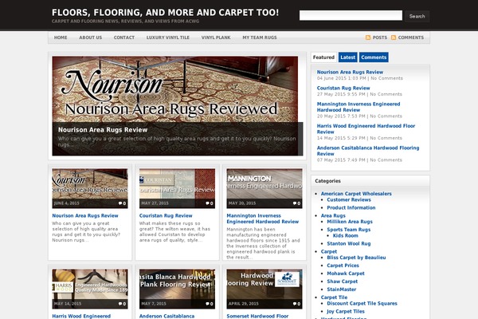This screenshot has width=478, height=319.
Task: Open the Nourison June 4 post thumbnail
Action: (x=90, y=188)
